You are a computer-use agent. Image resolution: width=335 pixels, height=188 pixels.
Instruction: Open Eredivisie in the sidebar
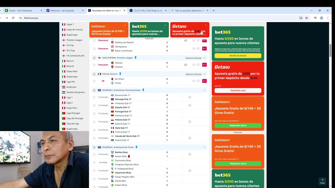(x=71, y=87)
